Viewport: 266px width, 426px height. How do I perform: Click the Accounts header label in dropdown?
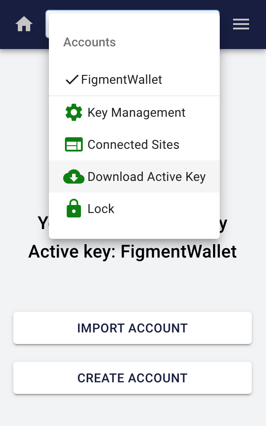(89, 42)
